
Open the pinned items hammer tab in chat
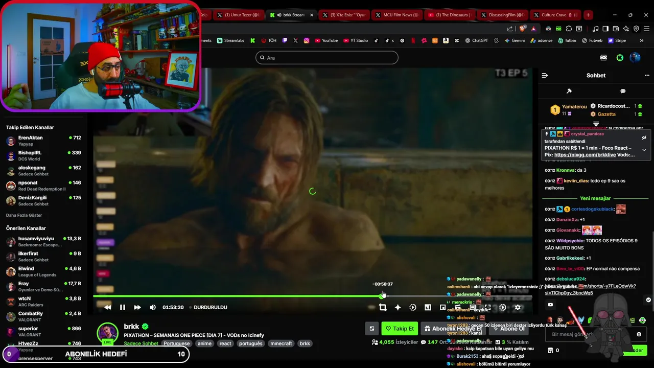(x=569, y=91)
